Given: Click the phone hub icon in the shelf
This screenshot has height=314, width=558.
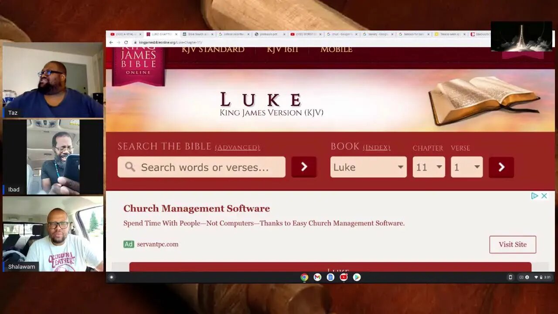Looking at the screenshot, I should tap(510, 277).
